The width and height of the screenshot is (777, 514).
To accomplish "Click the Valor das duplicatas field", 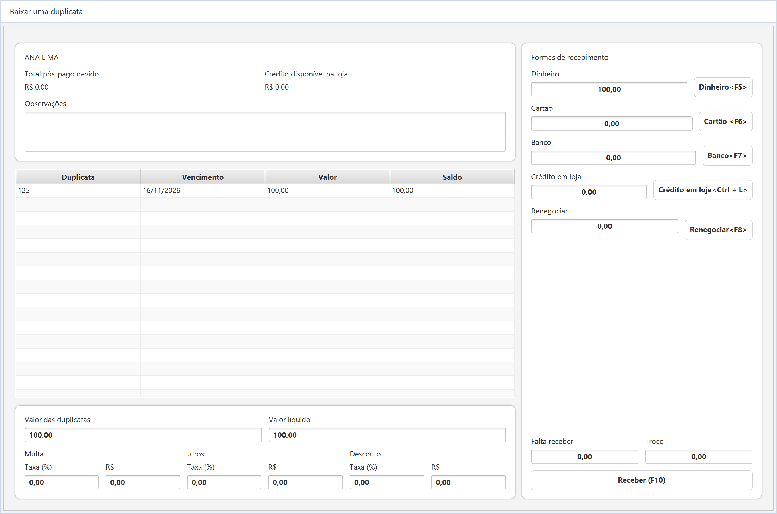I will tap(143, 435).
